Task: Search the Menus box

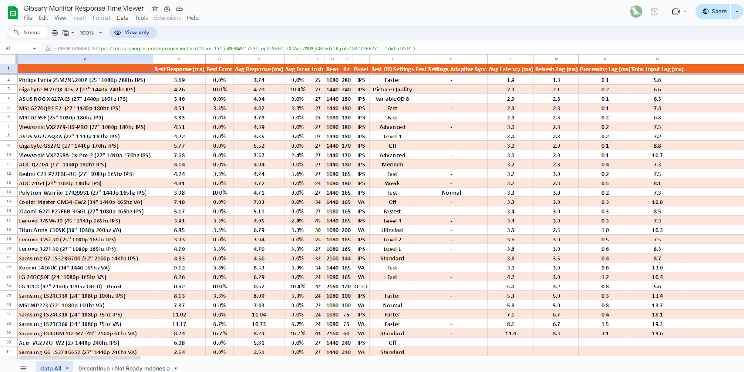Action: click(27, 33)
